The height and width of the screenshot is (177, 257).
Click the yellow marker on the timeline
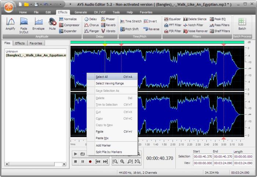(105, 44)
